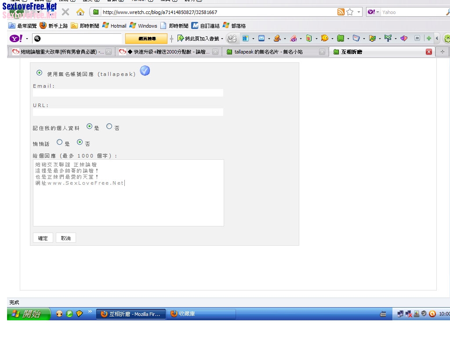This screenshot has height=337, width=450.
Task: Click the 取消 cancel button
Action: (66, 238)
